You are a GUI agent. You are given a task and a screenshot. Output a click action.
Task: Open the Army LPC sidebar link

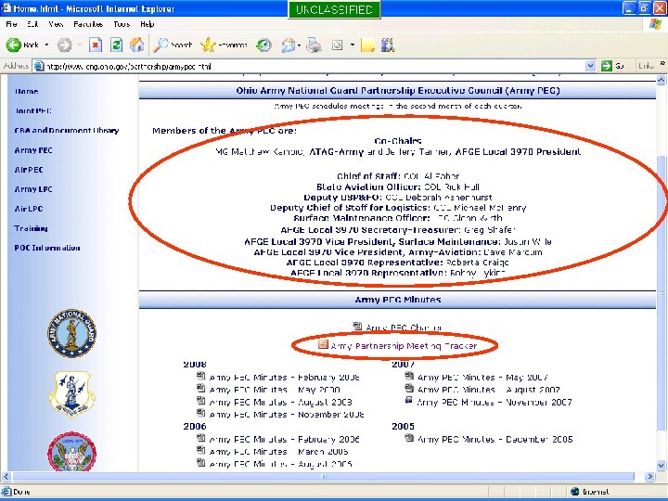coord(33,189)
